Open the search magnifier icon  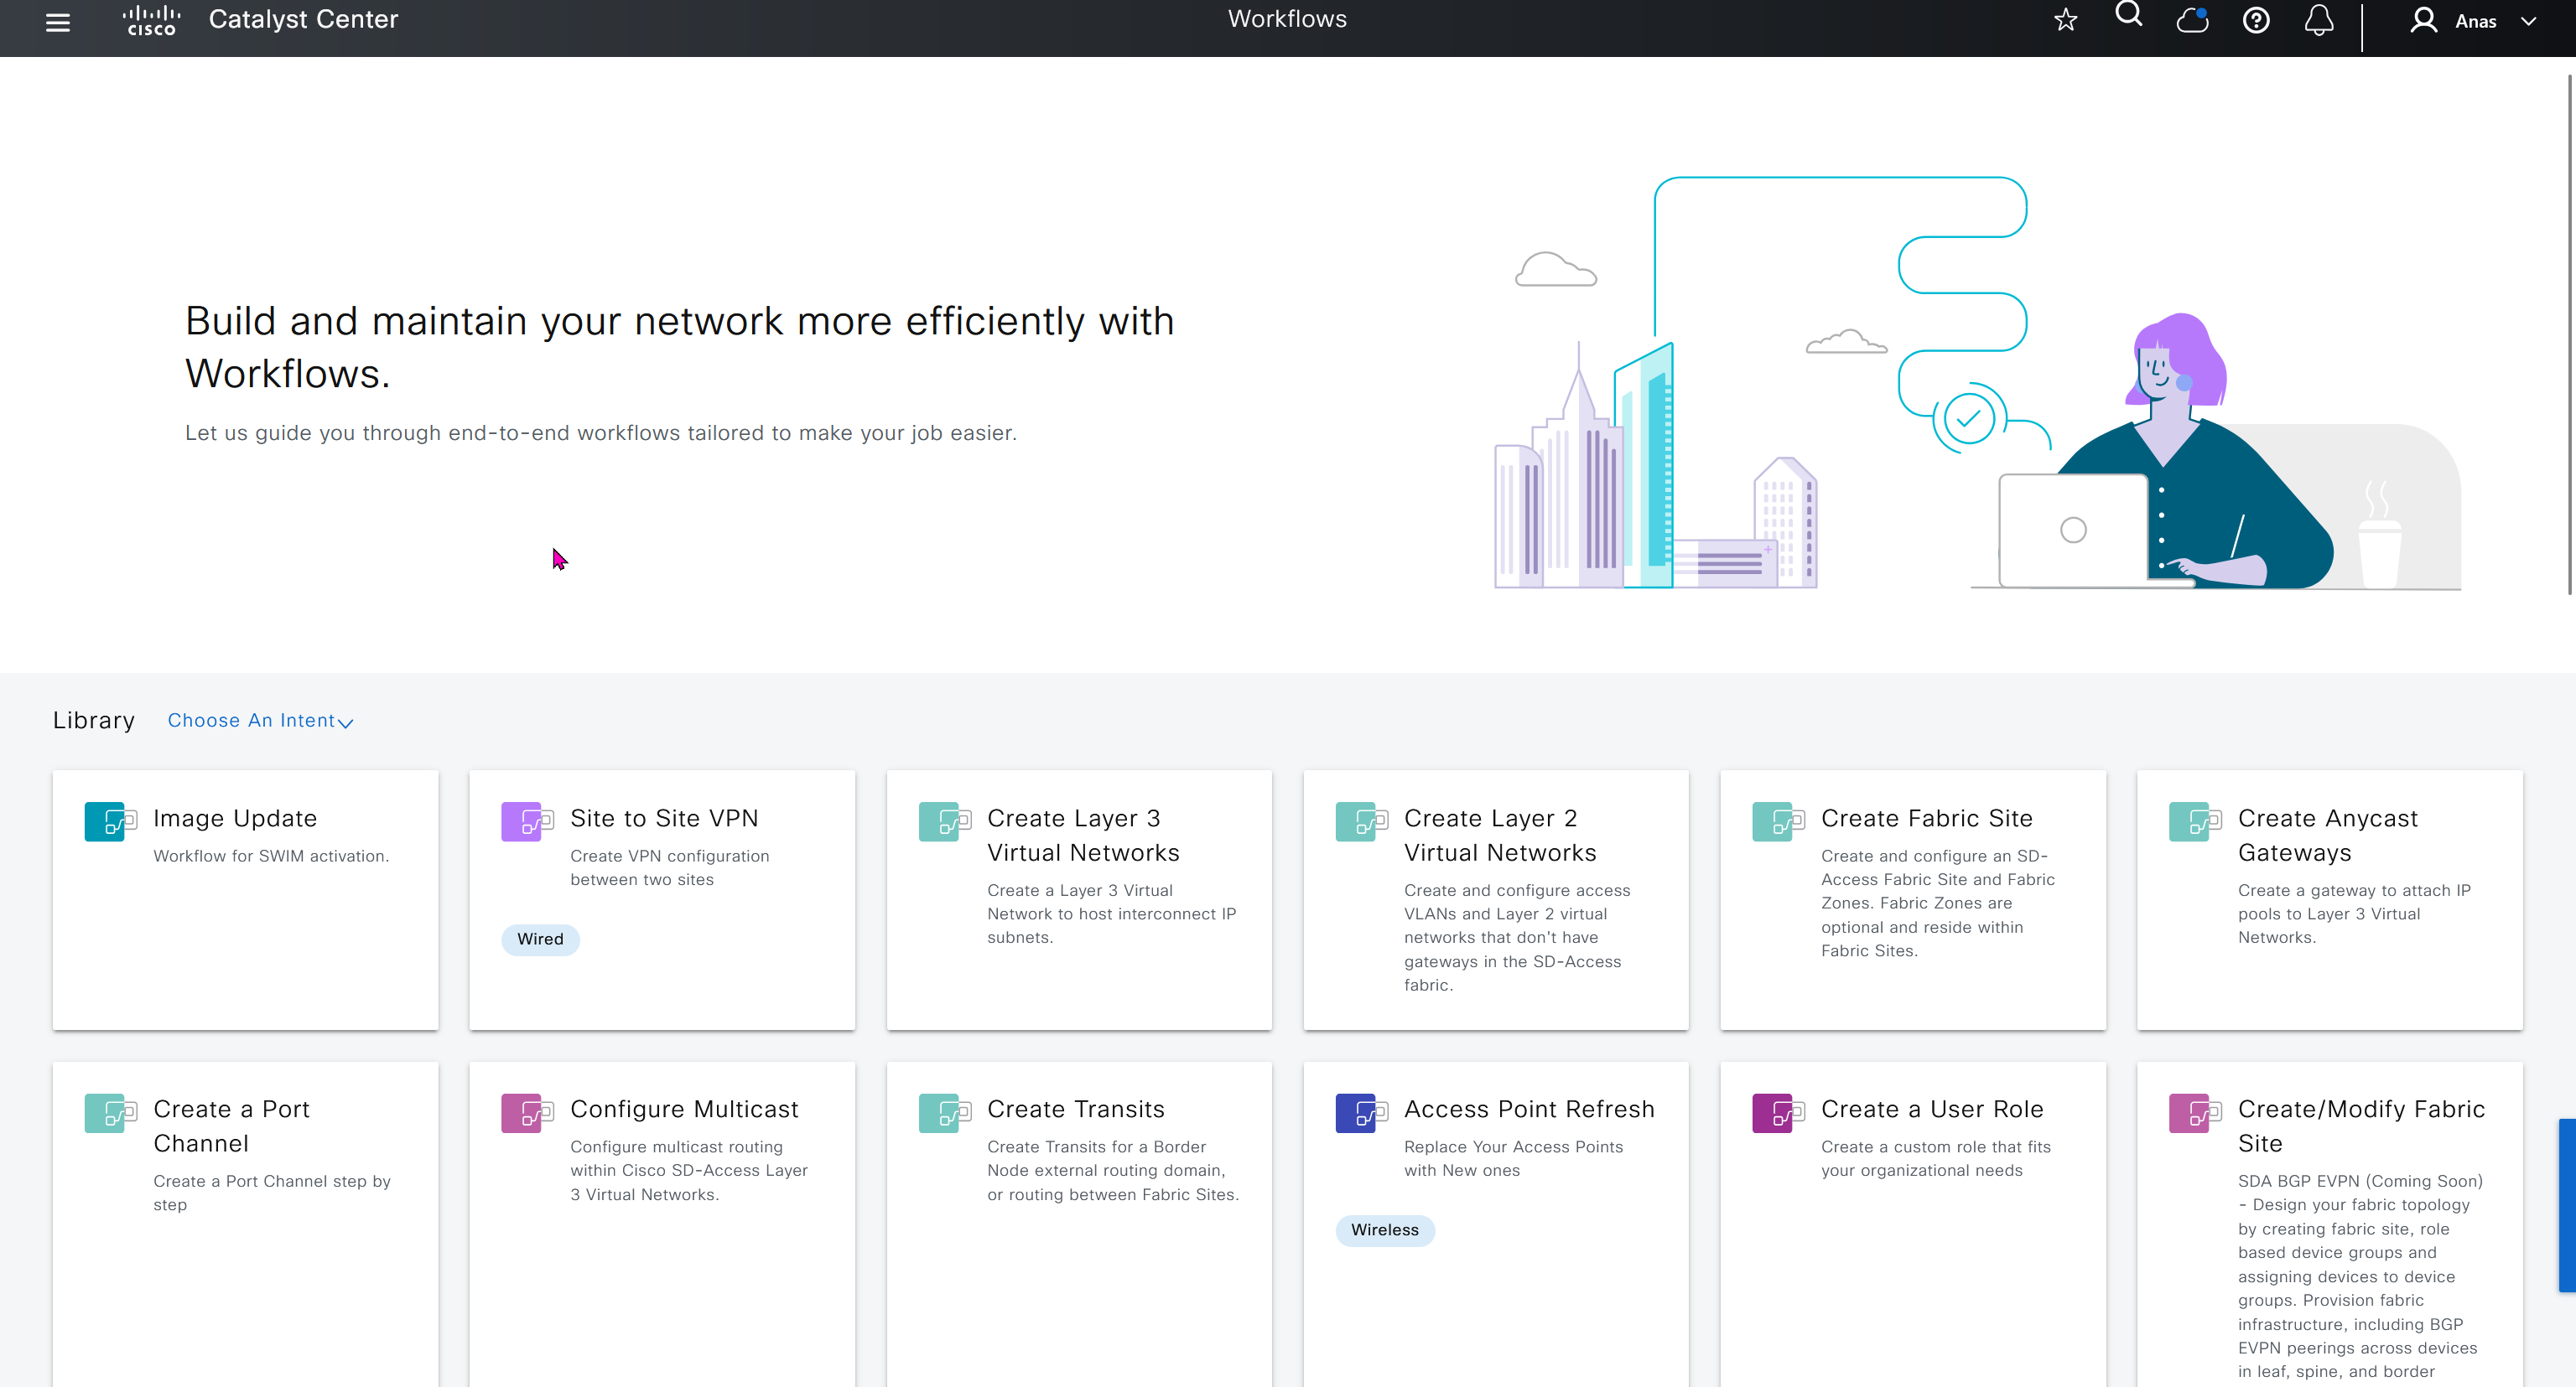tap(2129, 15)
